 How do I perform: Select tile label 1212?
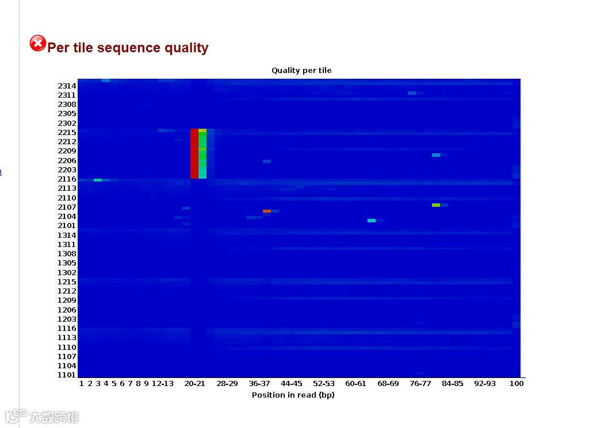coord(67,291)
